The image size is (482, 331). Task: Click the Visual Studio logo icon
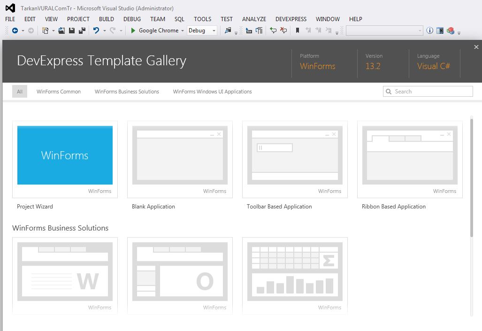click(10, 8)
